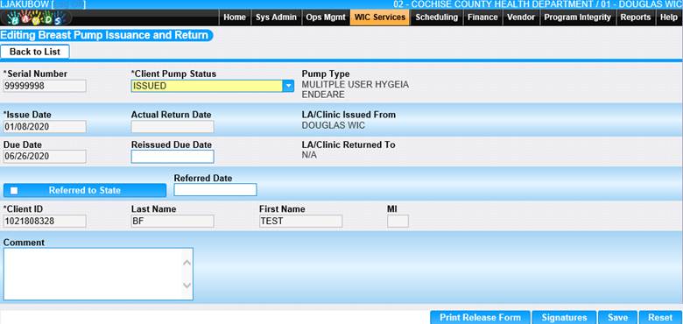The image size is (683, 324).
Task: Go to the Home menu item
Action: point(235,18)
